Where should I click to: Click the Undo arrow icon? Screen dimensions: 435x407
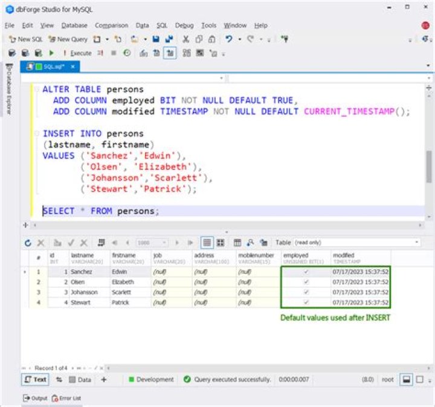(x=229, y=39)
